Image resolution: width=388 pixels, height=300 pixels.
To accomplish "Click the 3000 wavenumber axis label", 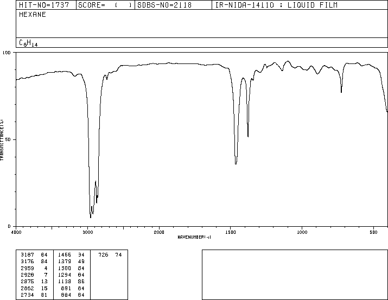I will pyautogui.click(x=87, y=232).
